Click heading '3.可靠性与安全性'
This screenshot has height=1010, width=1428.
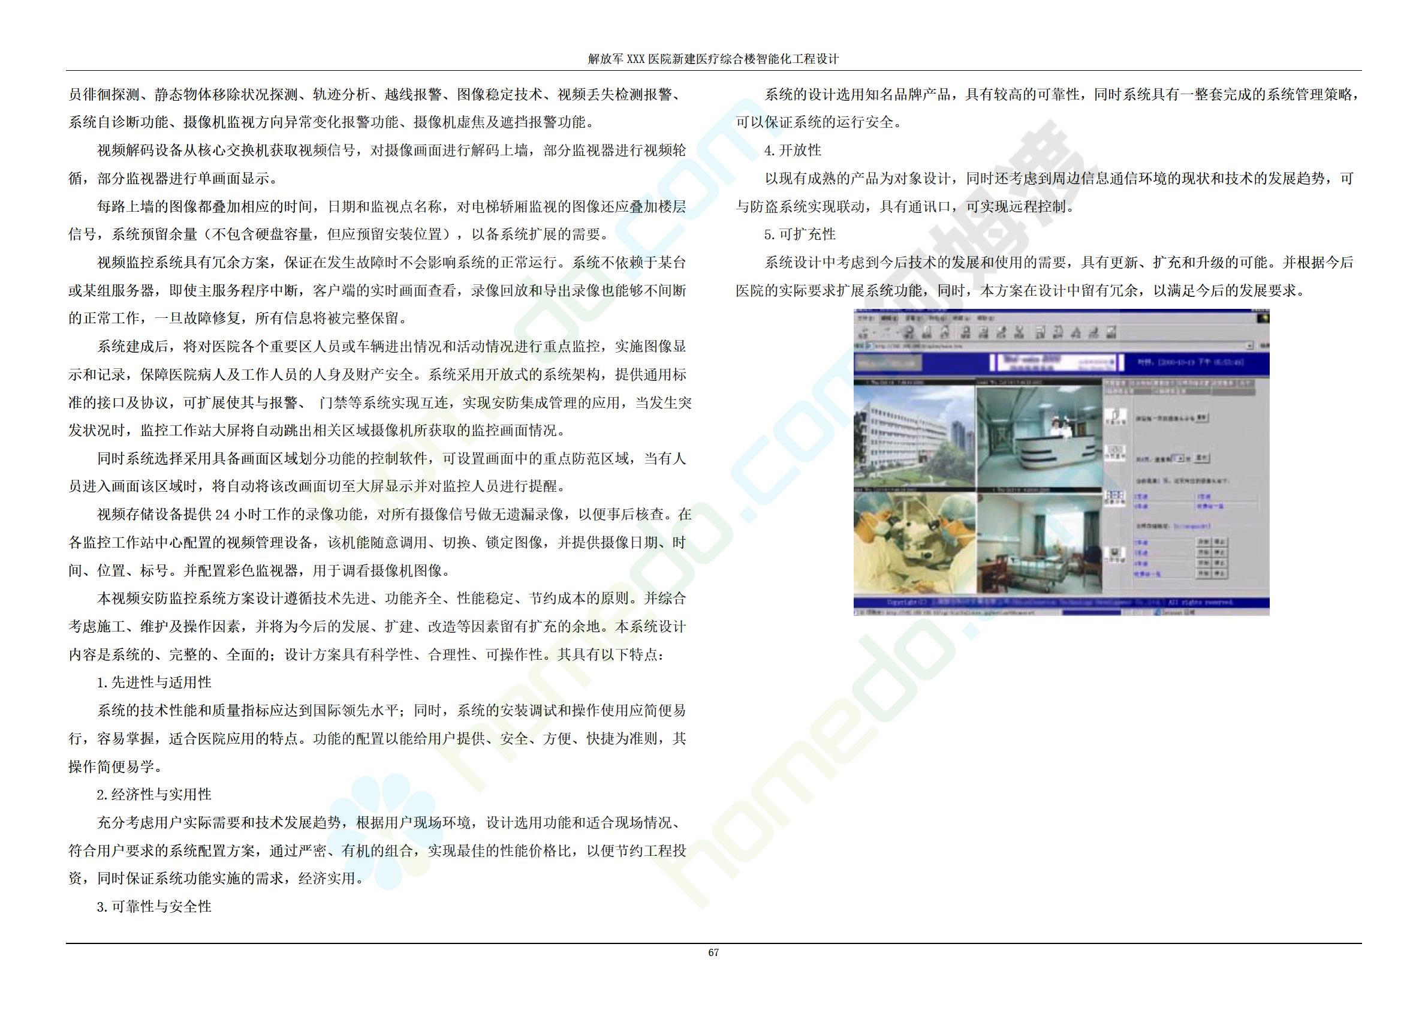(154, 906)
